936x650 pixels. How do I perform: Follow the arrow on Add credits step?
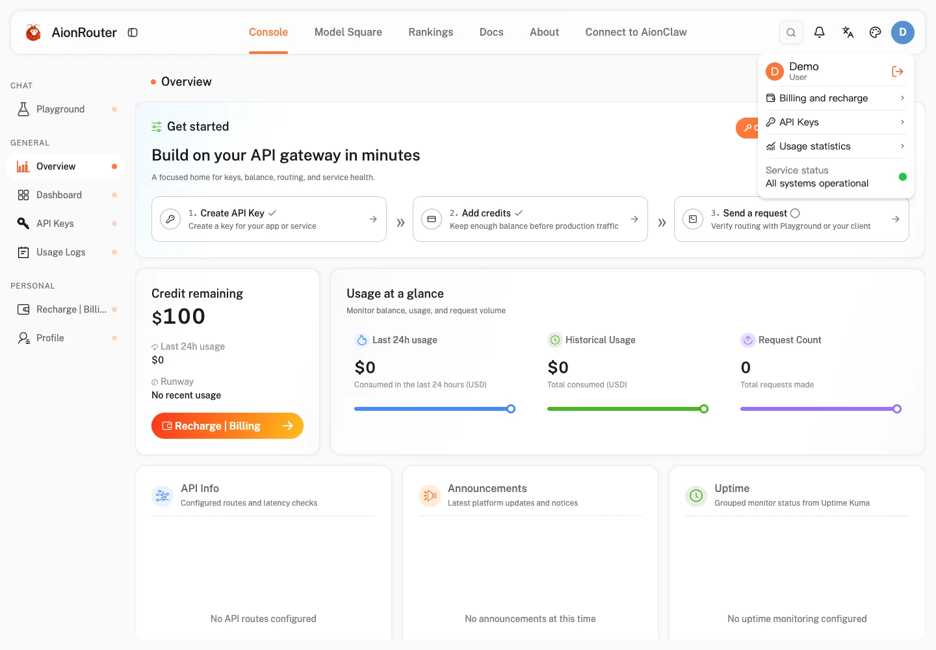634,219
